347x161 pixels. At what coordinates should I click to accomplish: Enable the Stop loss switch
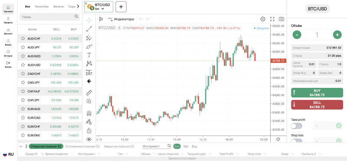click(297, 141)
